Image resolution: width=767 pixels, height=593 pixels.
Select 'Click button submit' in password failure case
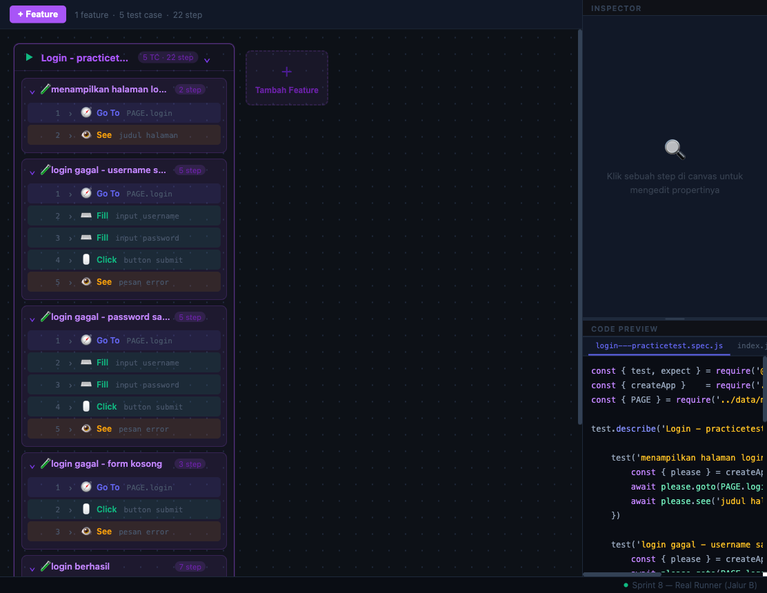[124, 407]
